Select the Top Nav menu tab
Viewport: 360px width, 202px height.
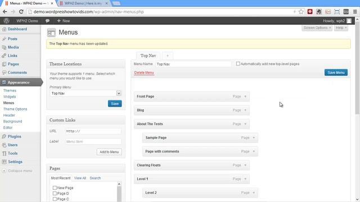[148, 56]
